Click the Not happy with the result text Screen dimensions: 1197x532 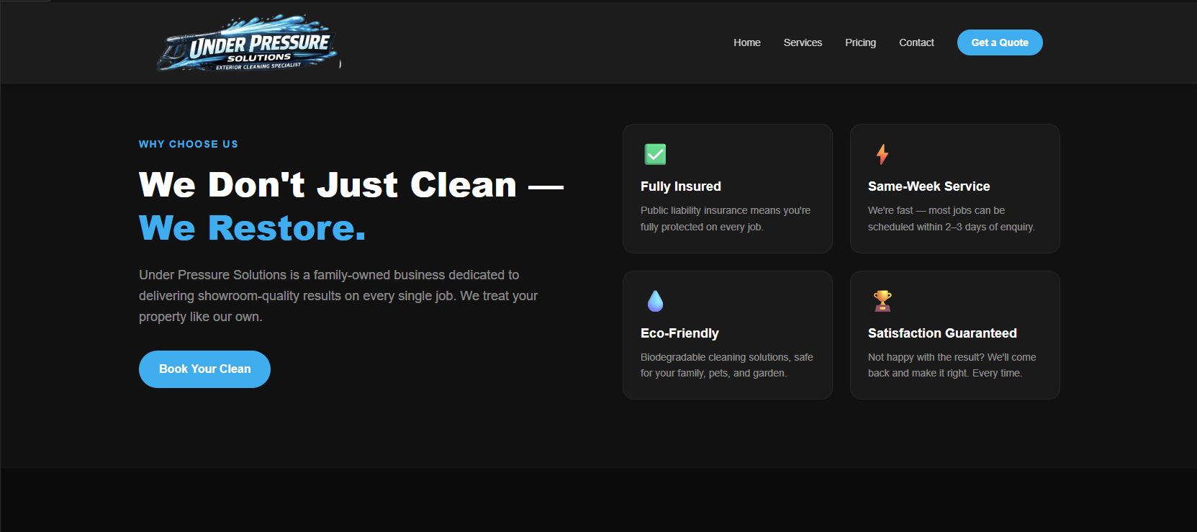click(x=952, y=365)
